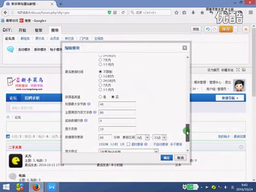Close the DIY panel with orange X
The height and width of the screenshot is (192, 256).
(246, 29)
